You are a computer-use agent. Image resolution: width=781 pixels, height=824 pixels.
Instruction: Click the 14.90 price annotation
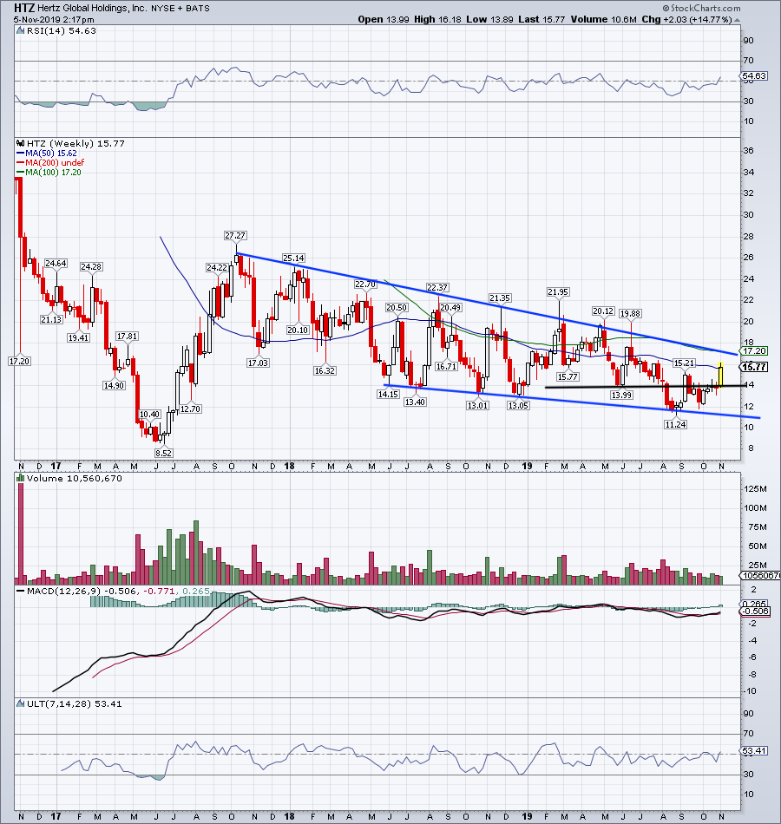pyautogui.click(x=114, y=385)
